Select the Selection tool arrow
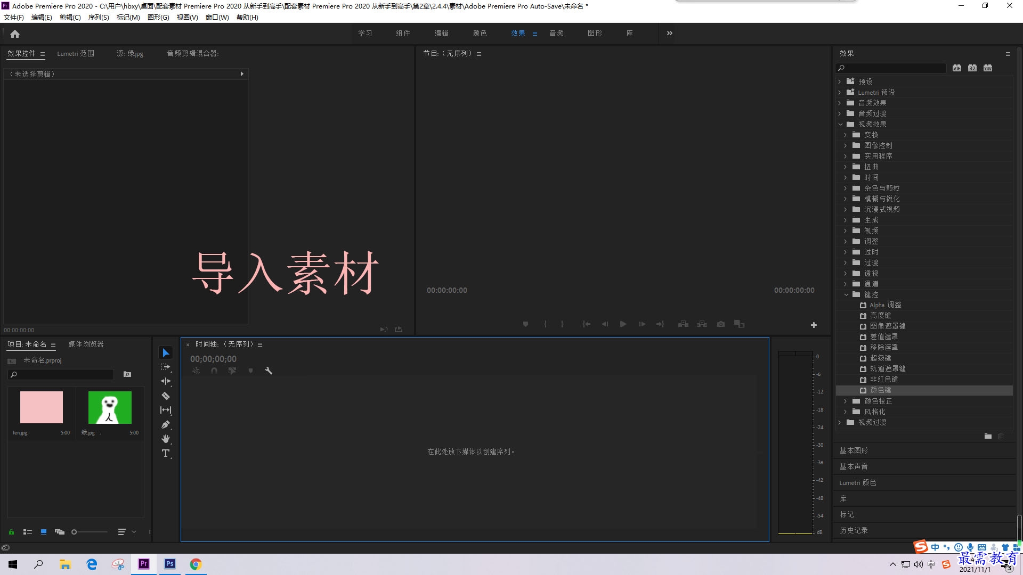The image size is (1023, 575). (166, 353)
